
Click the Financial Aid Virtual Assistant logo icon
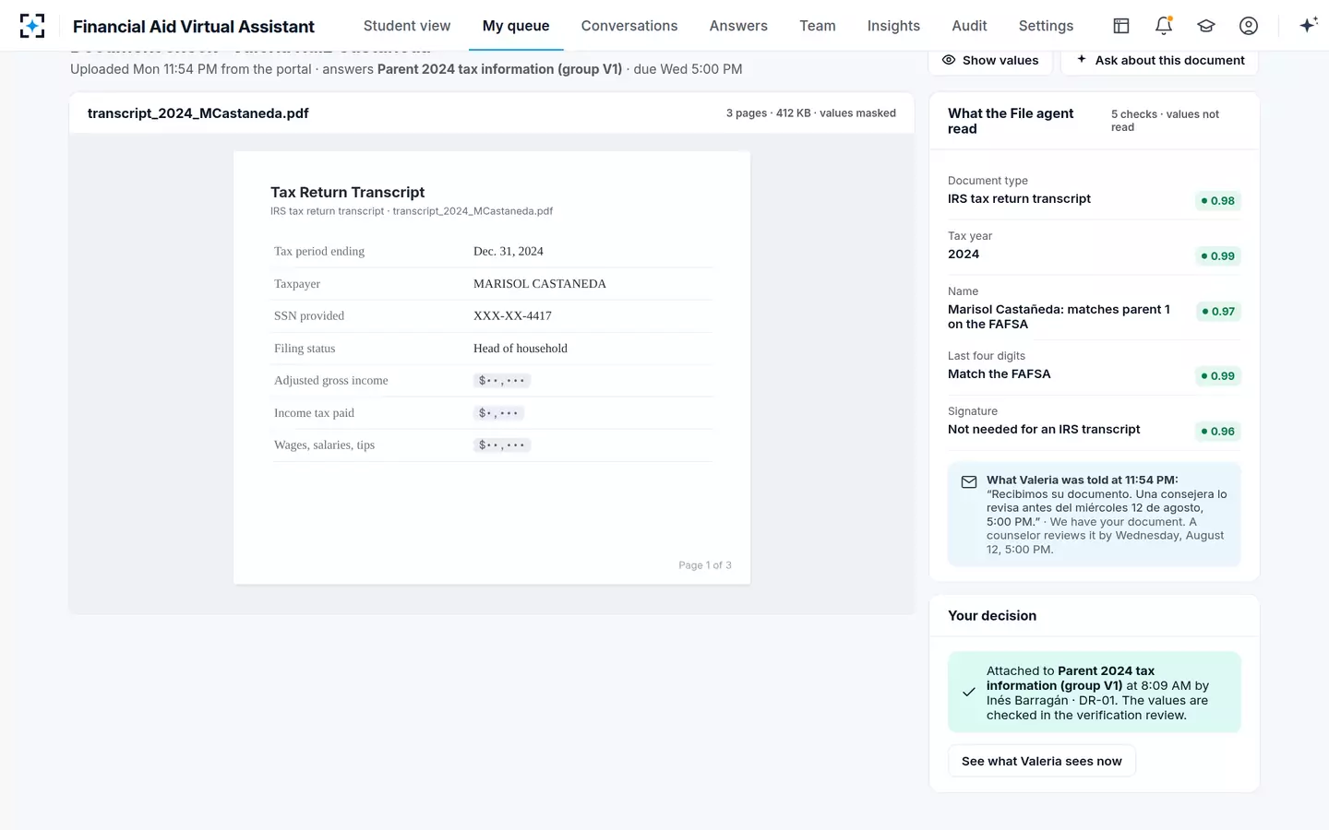[x=32, y=26]
